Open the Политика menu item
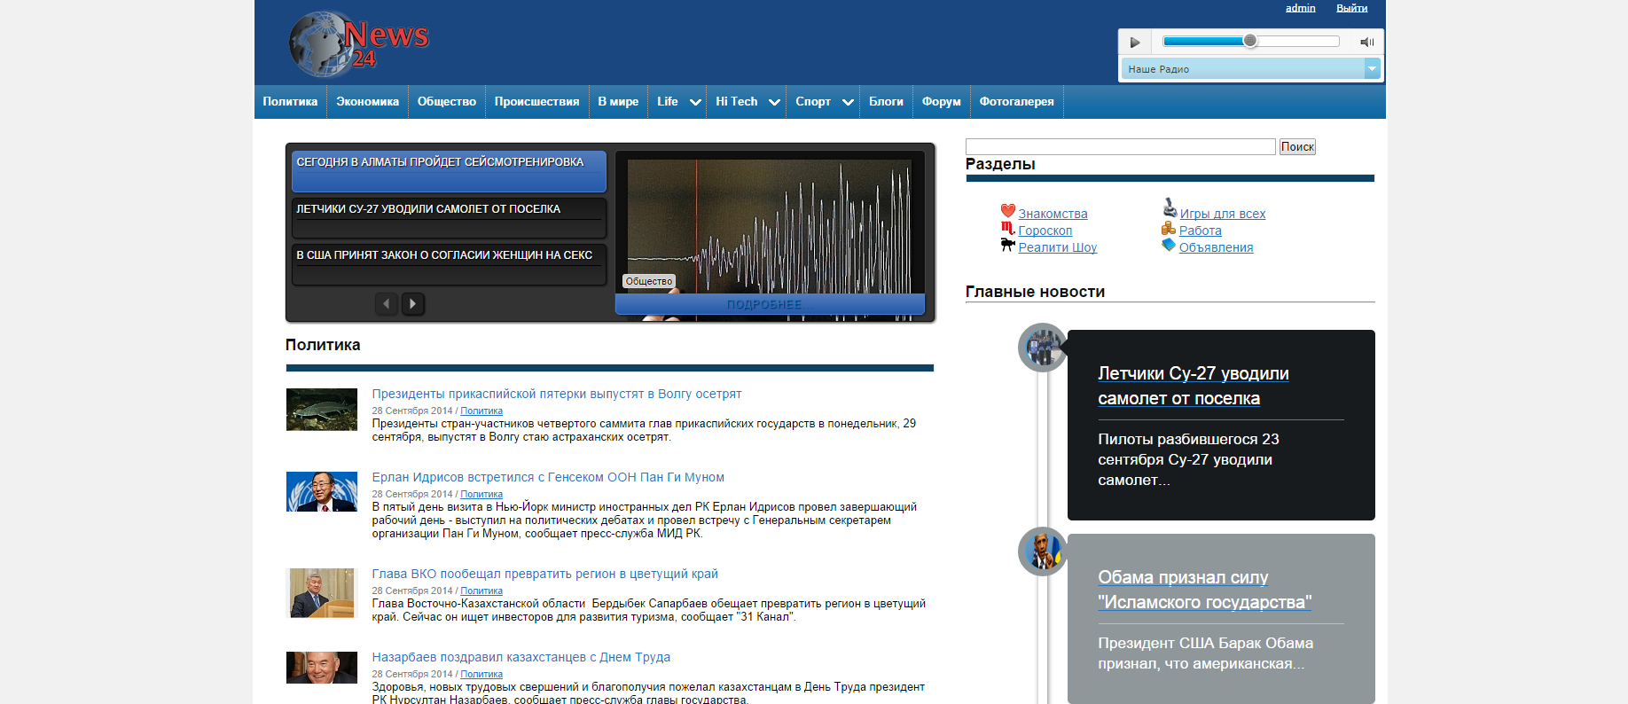The height and width of the screenshot is (704, 1628). tap(290, 102)
